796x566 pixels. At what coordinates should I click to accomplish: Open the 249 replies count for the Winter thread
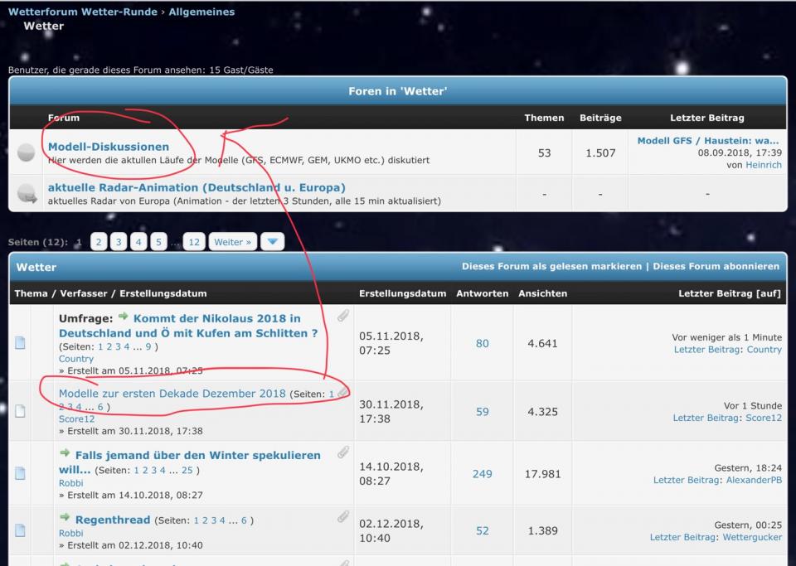click(482, 474)
